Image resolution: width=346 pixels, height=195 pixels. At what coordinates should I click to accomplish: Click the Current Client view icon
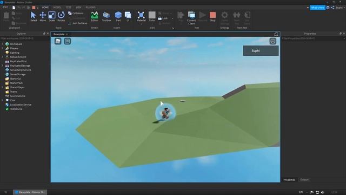(x=191, y=15)
